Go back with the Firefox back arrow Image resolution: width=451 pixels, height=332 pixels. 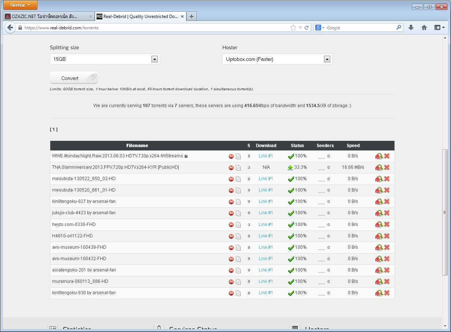click(x=10, y=28)
